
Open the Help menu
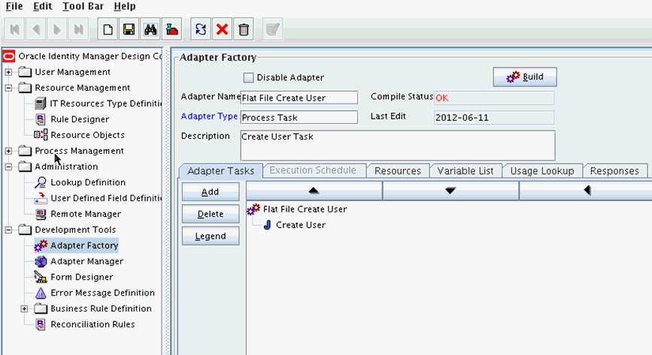(124, 7)
